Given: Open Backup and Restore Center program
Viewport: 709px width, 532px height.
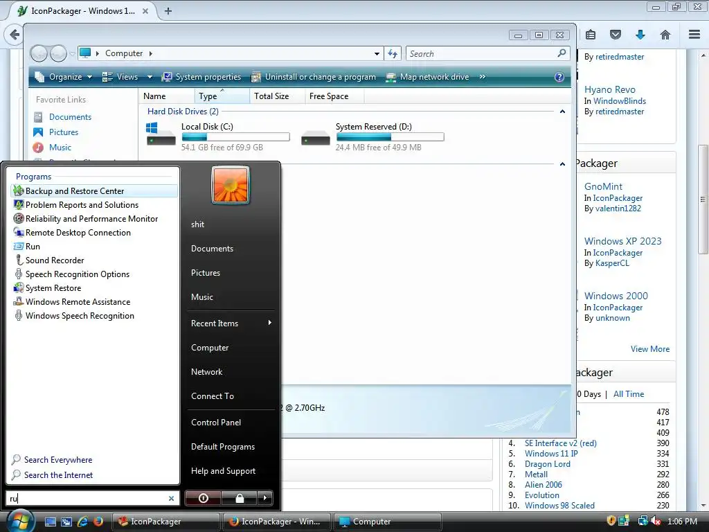Looking at the screenshot, I should point(93,191).
